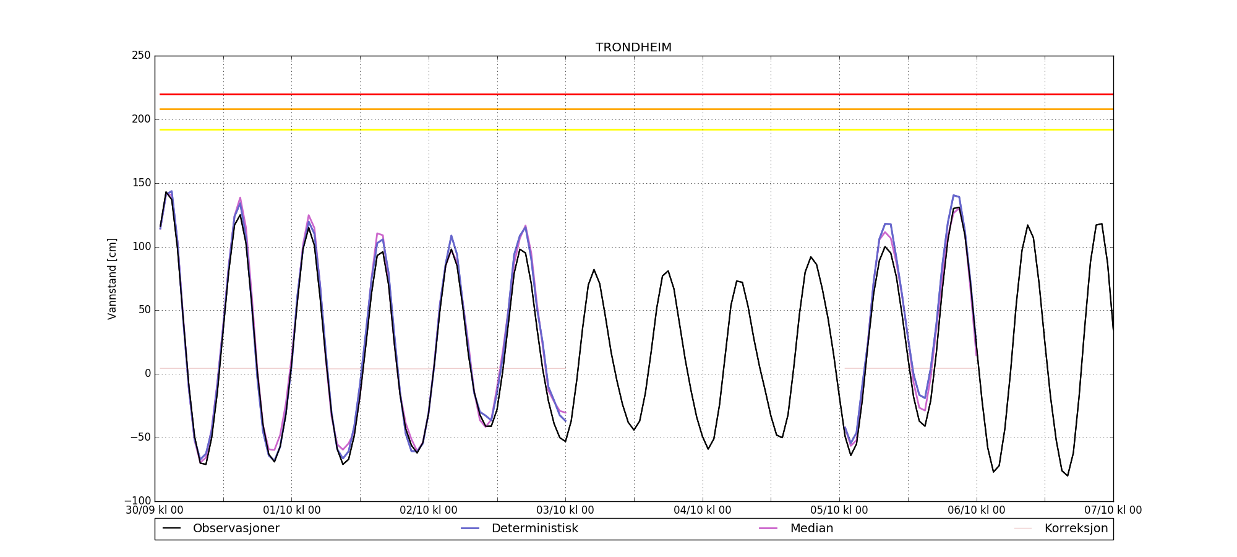Click the 04/10 kl 00 date label
The width and height of the screenshot is (1237, 557).
703,511
